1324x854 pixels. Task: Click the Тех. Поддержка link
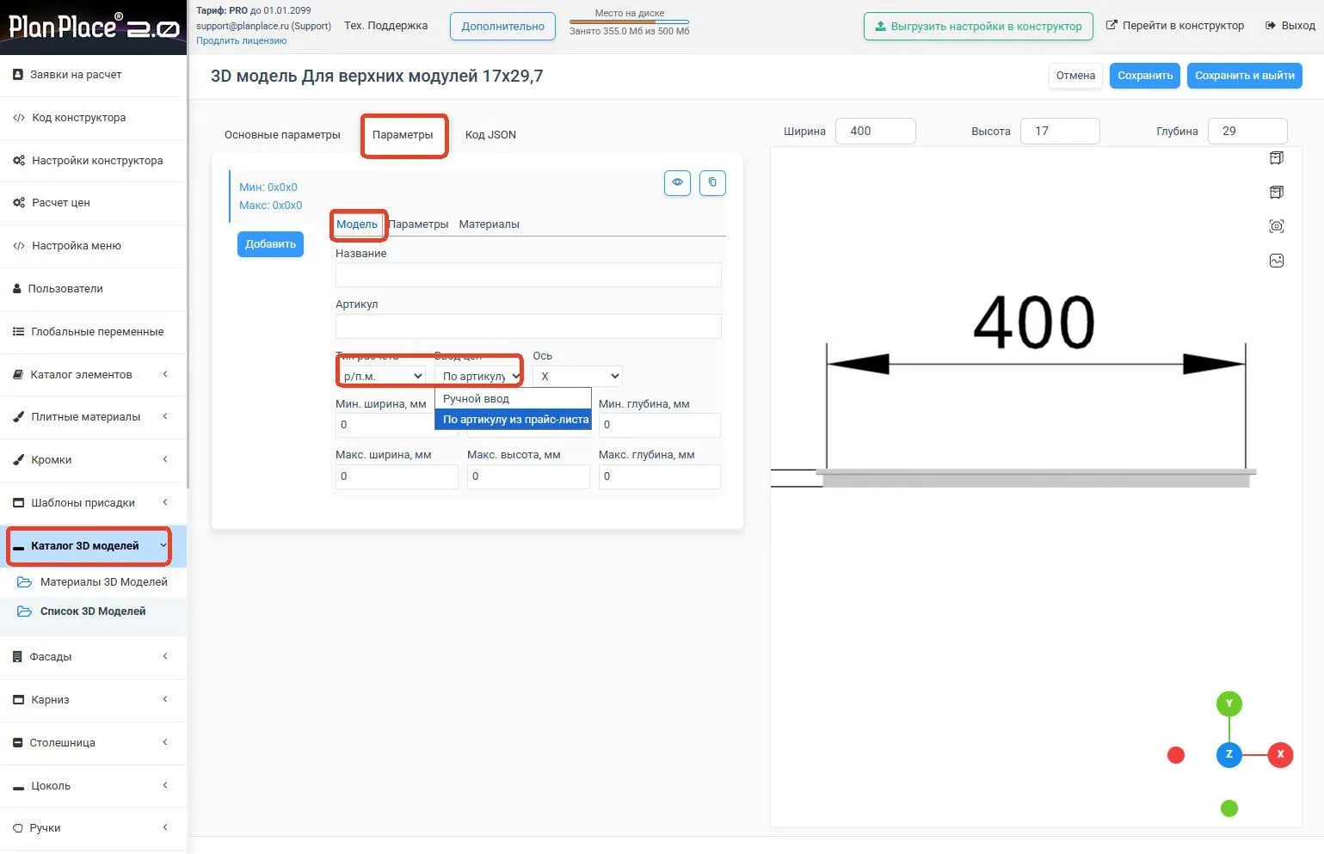point(385,26)
